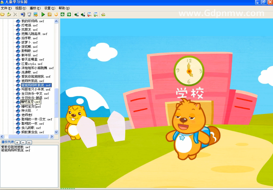Remove from playlist with − button
The height and width of the screenshot is (190, 273).
(23, 142)
